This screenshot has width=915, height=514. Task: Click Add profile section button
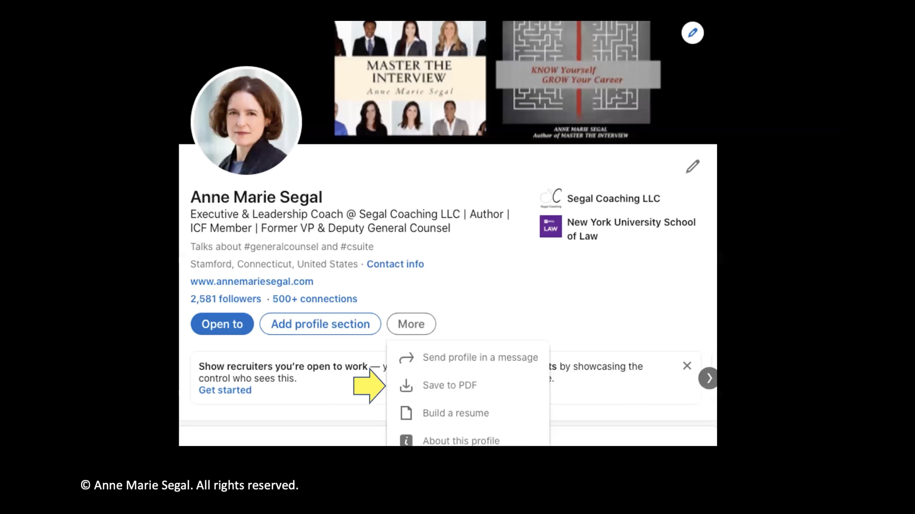click(320, 324)
